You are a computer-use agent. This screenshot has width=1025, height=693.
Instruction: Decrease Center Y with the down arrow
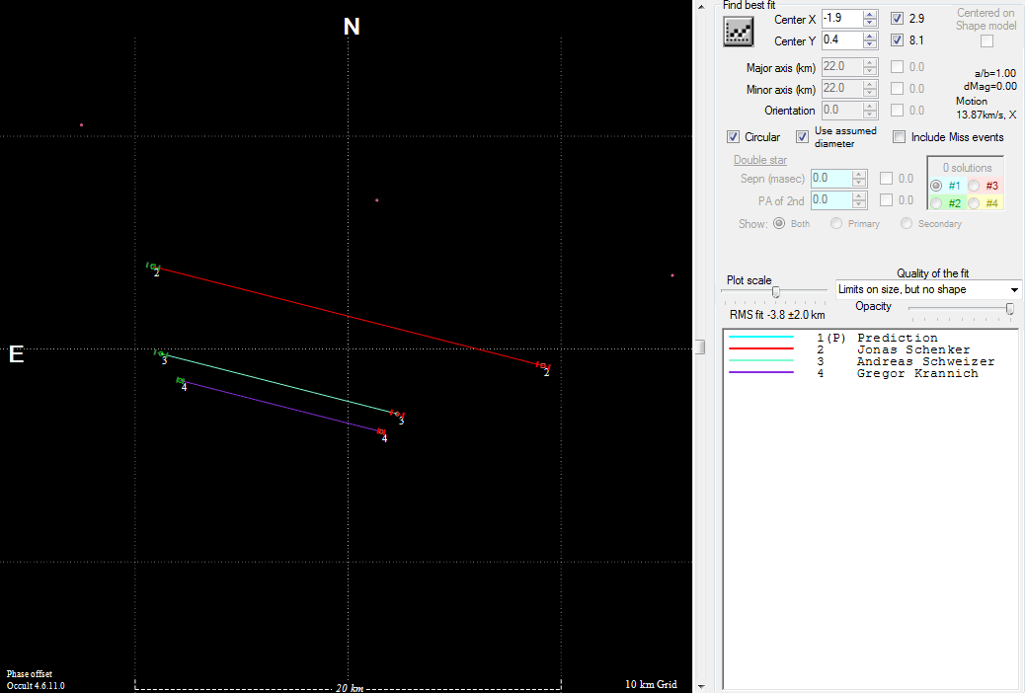click(869, 44)
